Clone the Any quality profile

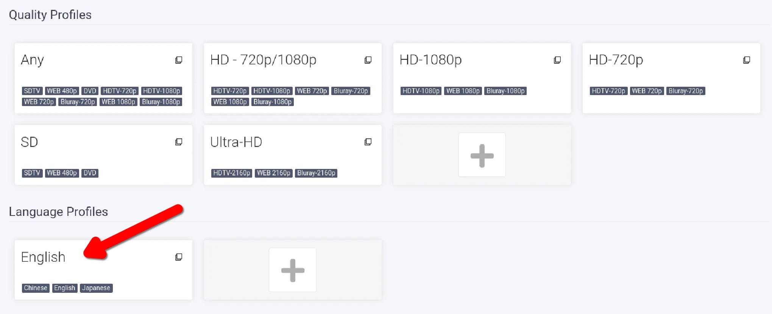coord(179,60)
